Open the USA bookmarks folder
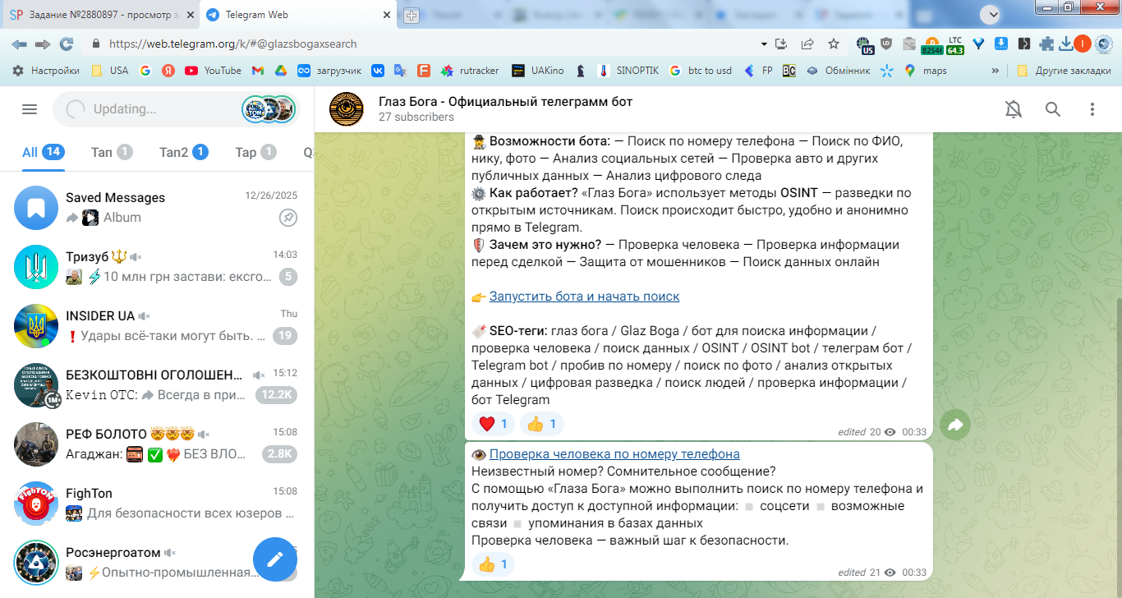Image resolution: width=1122 pixels, height=598 pixels. coord(109,71)
